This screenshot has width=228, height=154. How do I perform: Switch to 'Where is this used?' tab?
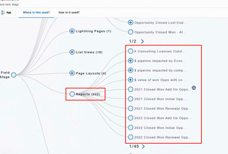36,13
